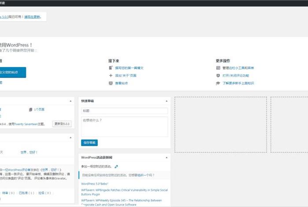Focus the 标题 input in quick draft
The image size is (308, 207).
125,111
